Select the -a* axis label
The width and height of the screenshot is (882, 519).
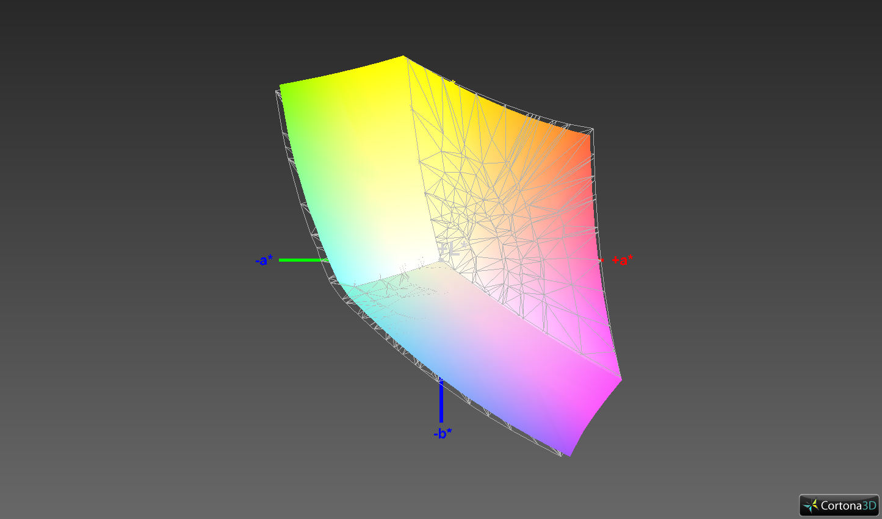pyautogui.click(x=264, y=260)
